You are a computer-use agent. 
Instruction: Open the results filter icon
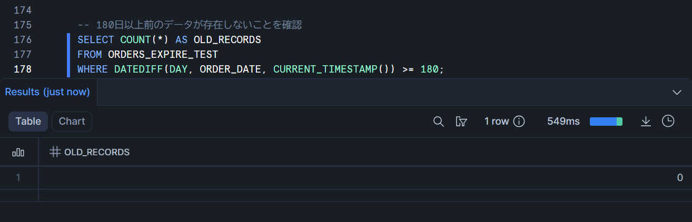click(461, 122)
